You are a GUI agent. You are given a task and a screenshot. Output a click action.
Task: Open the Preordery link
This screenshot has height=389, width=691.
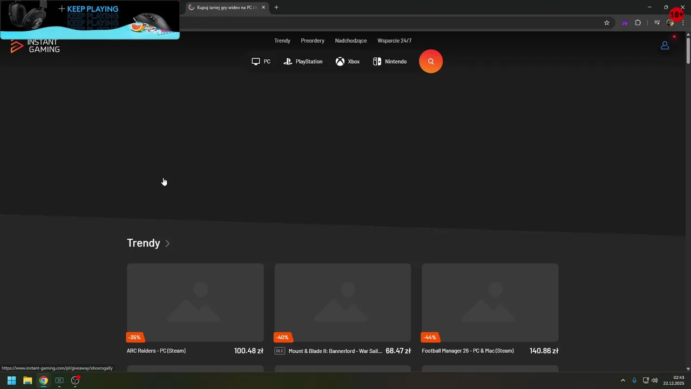313,41
